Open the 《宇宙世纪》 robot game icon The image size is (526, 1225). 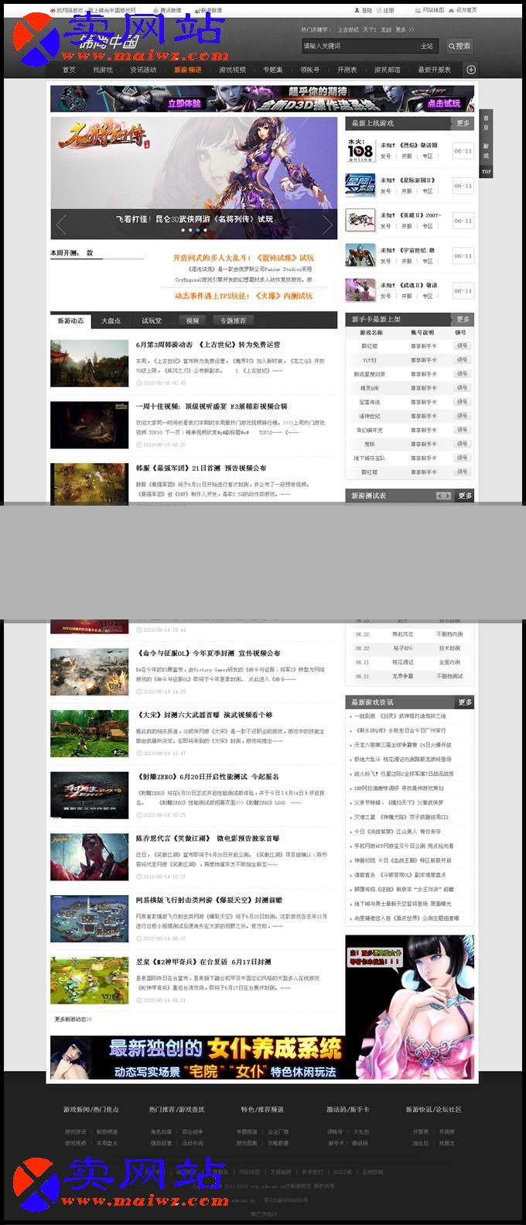click(x=360, y=256)
